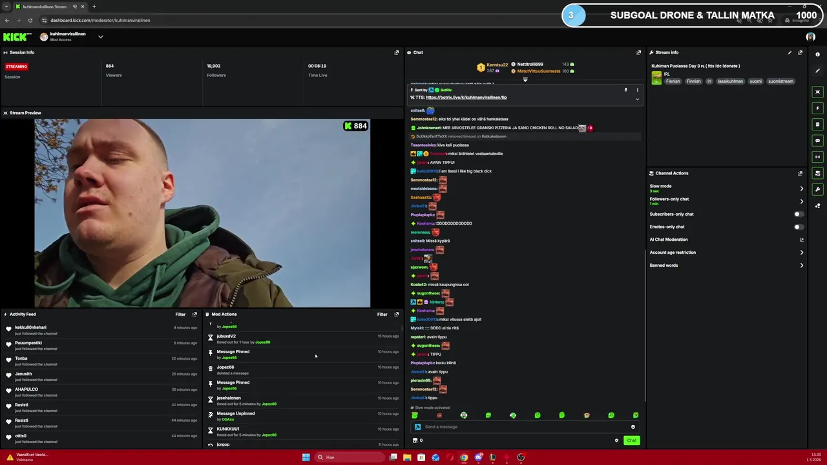Expand Account age restriction settings
This screenshot has height=465, width=827.
coord(802,253)
